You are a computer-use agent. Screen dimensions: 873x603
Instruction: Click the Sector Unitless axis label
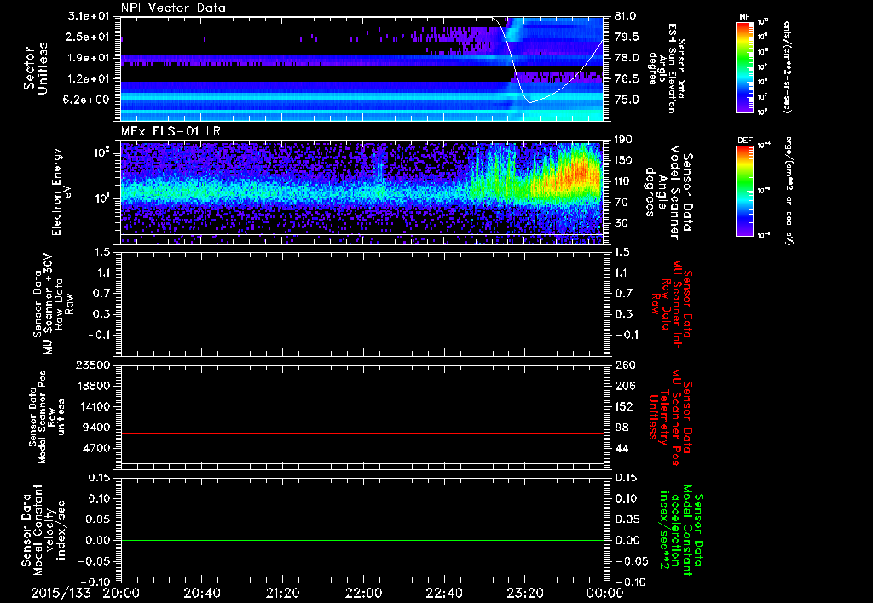[x=35, y=68]
